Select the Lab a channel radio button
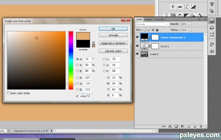The width and height of the screenshot is (221, 140). coord(104,65)
